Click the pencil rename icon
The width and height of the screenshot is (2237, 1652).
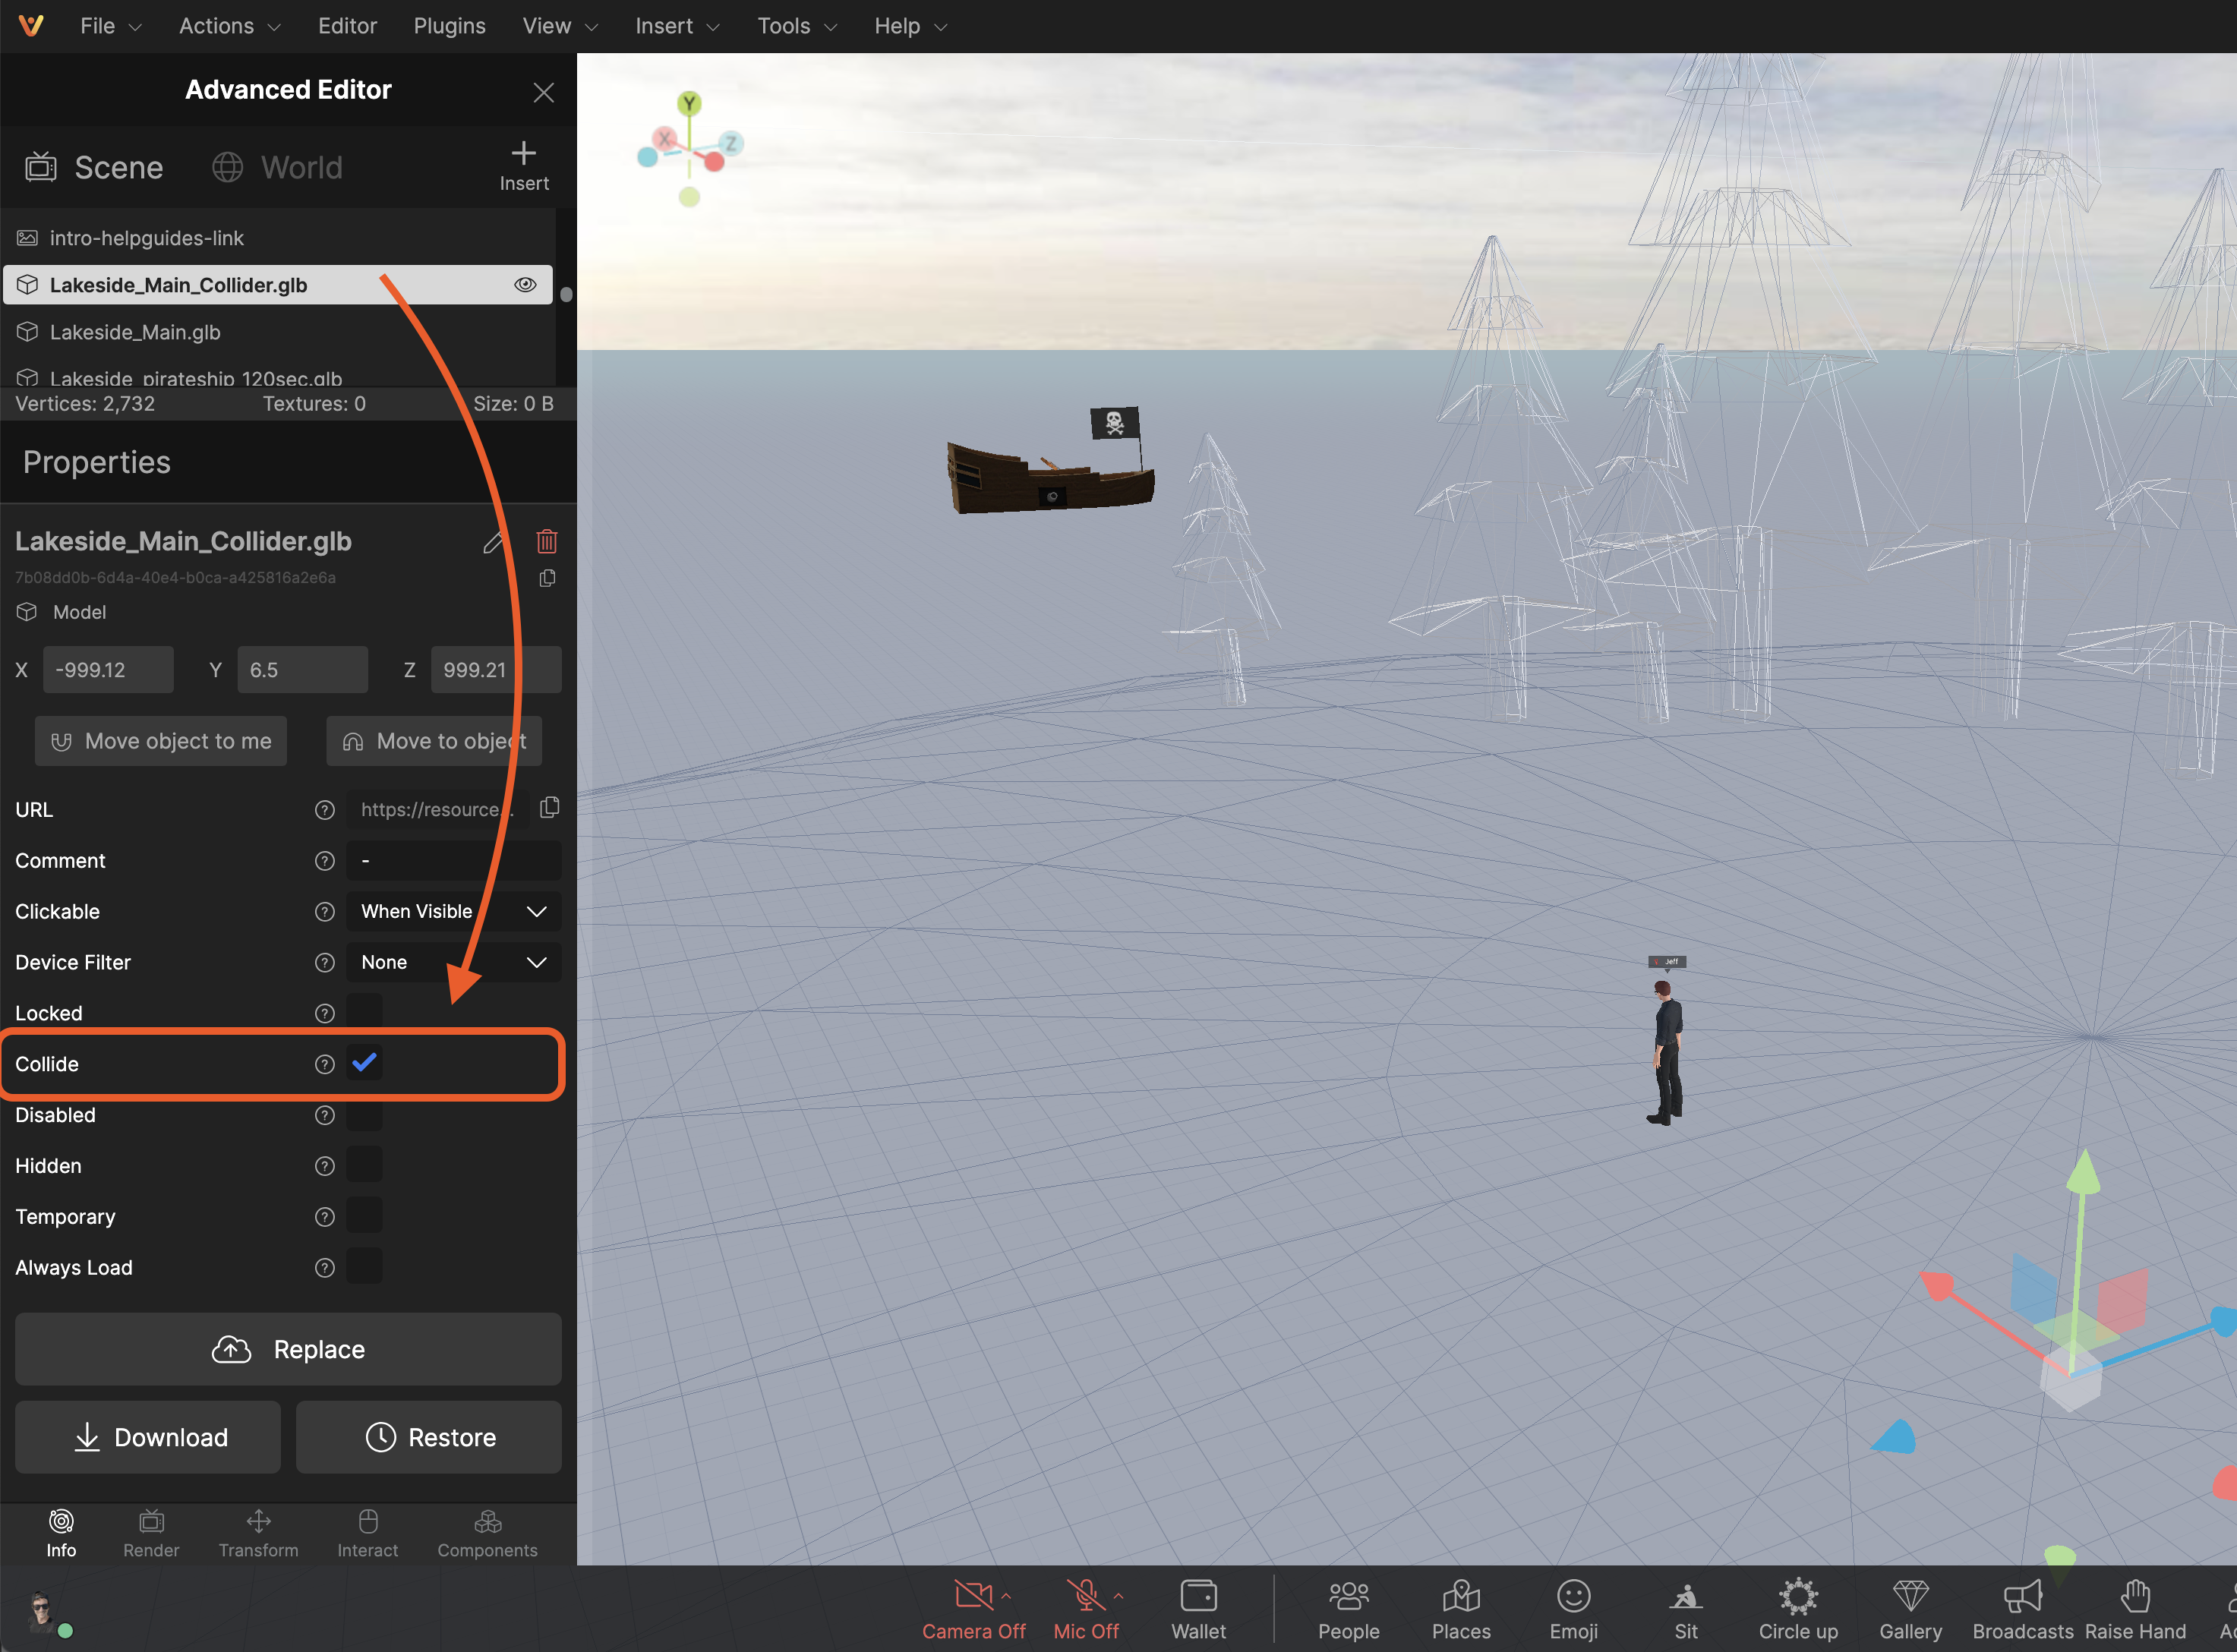point(494,542)
